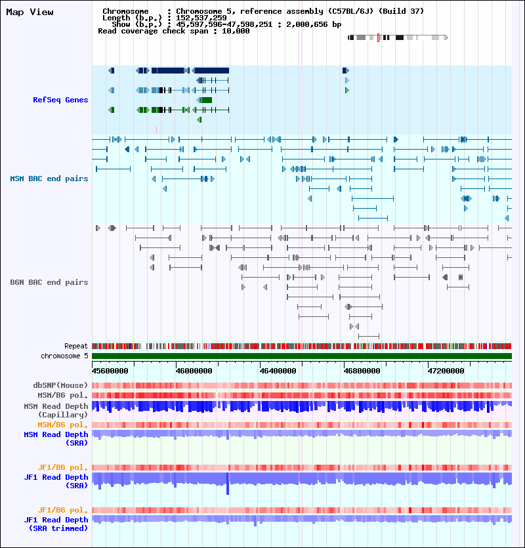Click the 46000000 ruler position
Viewport: 525px width, 548px height.
tap(194, 371)
